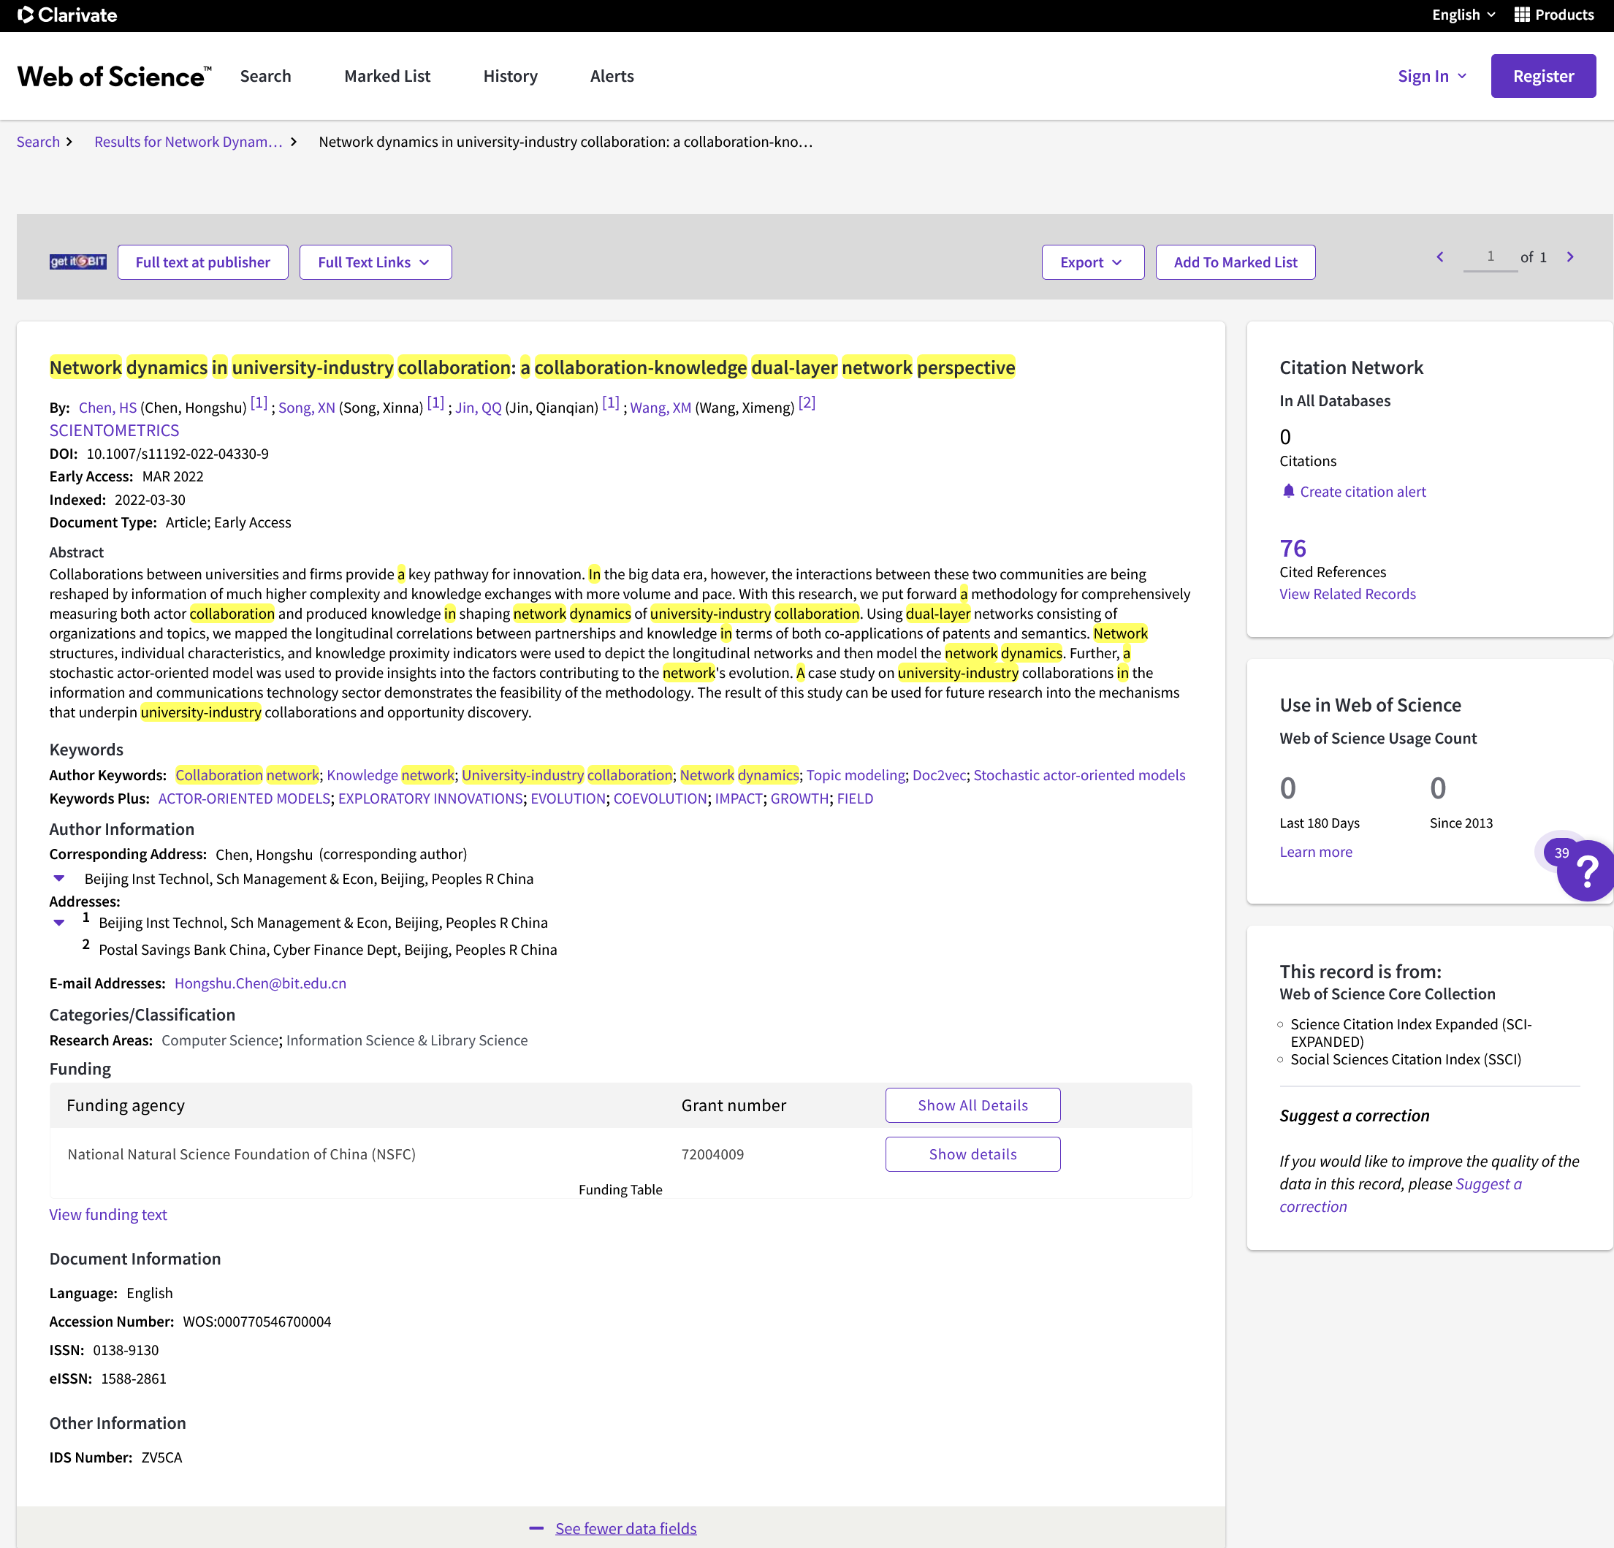This screenshot has width=1614, height=1548.
Task: Expand the Sign In menu
Action: click(1432, 77)
